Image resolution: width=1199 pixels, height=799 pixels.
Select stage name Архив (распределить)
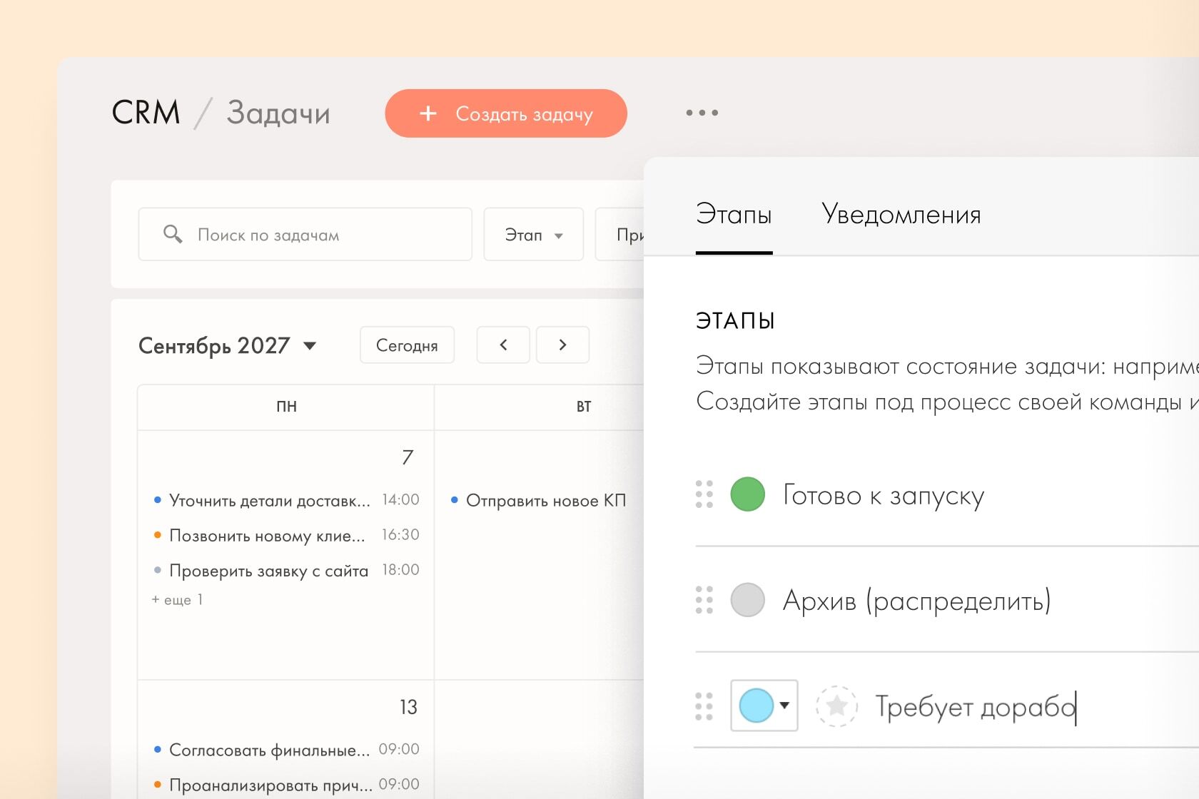click(x=917, y=601)
